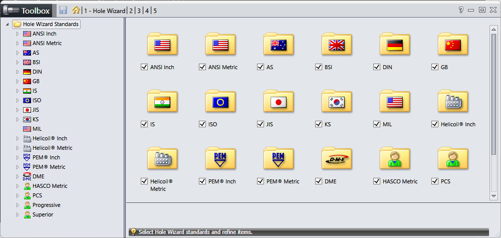Click the Toolbox bolt logo
The height and width of the screenshot is (238, 501).
click(11, 11)
